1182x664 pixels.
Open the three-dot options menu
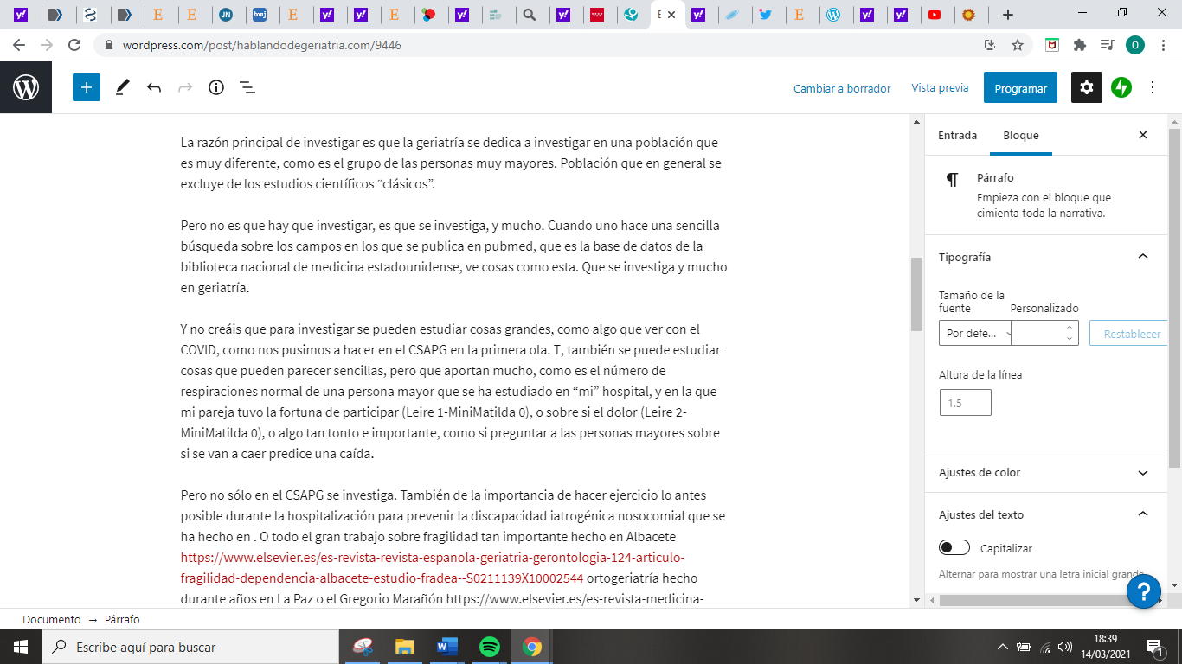click(x=1152, y=87)
